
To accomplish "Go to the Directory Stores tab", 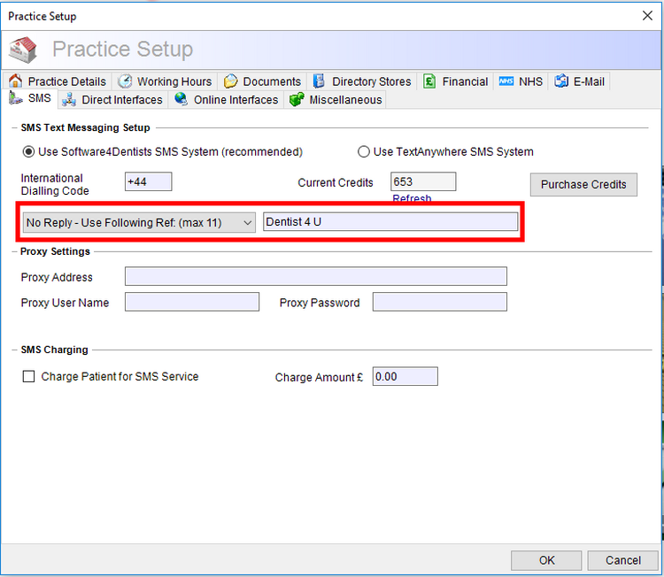I will (362, 81).
